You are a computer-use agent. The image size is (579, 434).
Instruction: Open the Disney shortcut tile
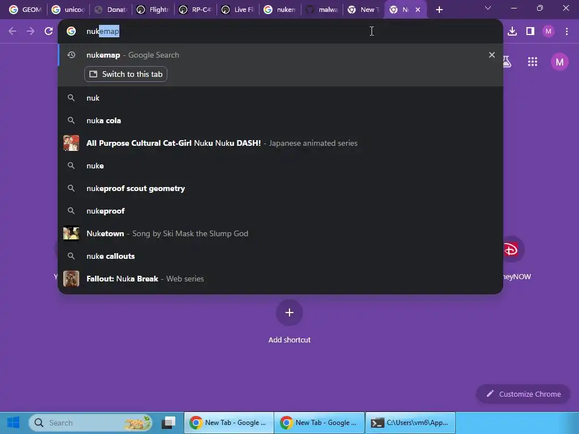click(x=511, y=249)
